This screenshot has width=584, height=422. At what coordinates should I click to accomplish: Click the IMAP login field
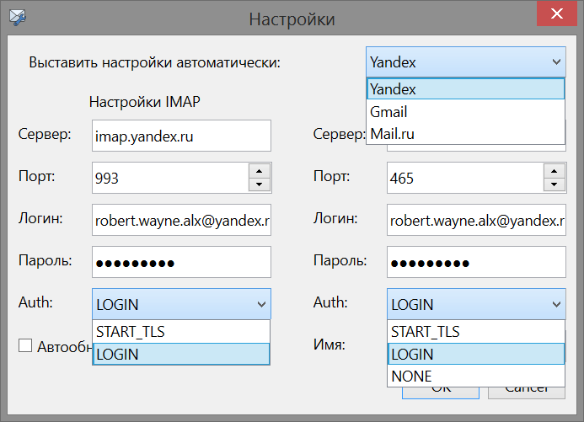(181, 220)
